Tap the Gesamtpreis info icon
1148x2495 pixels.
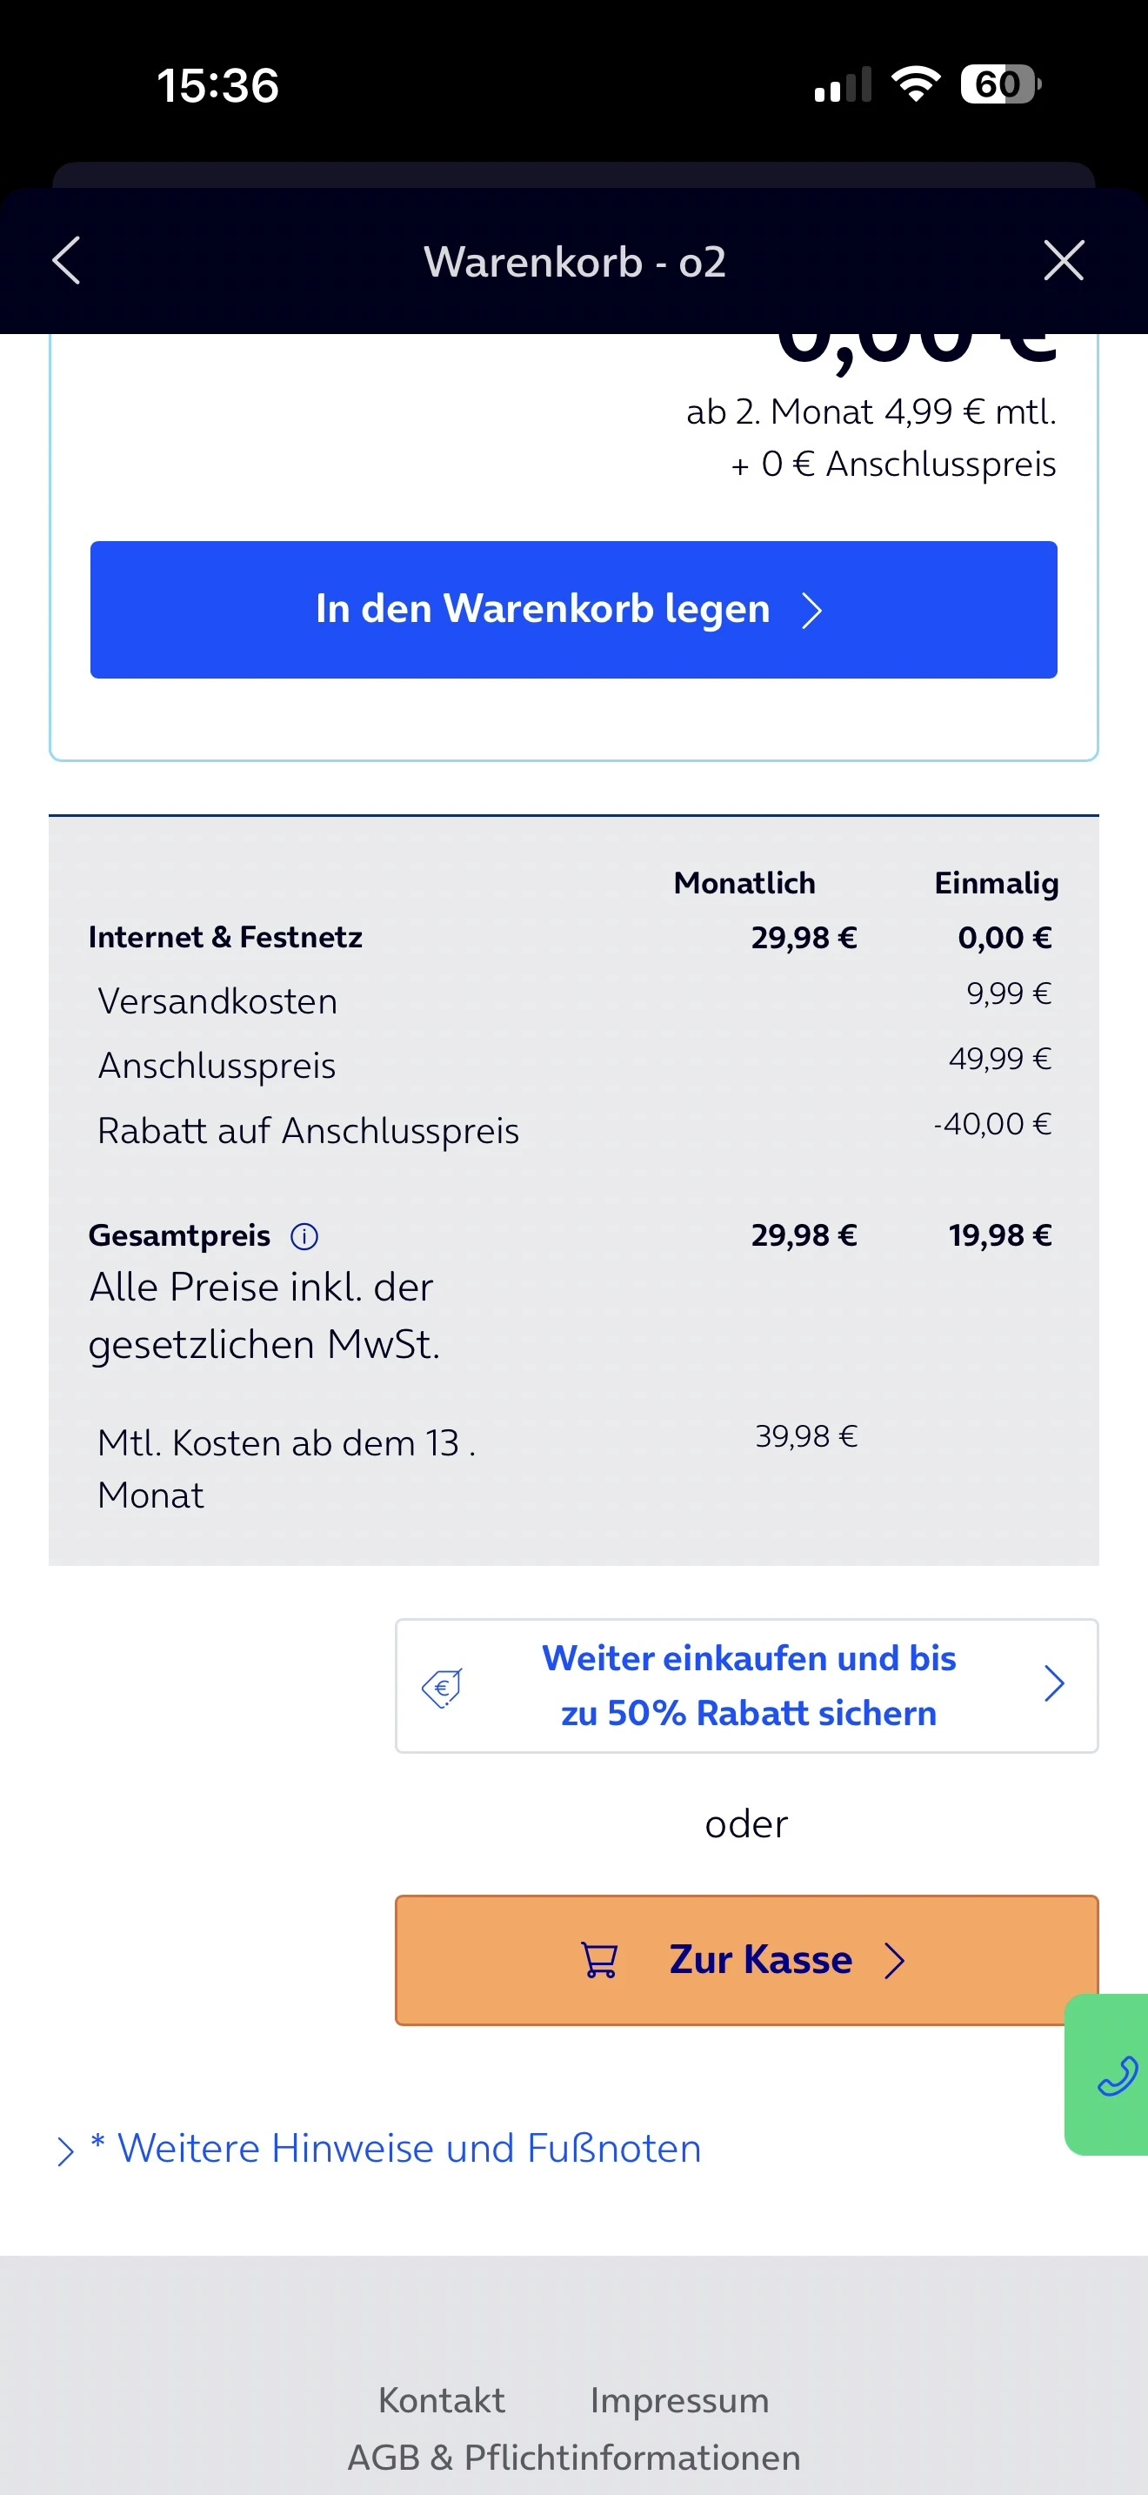tap(304, 1236)
